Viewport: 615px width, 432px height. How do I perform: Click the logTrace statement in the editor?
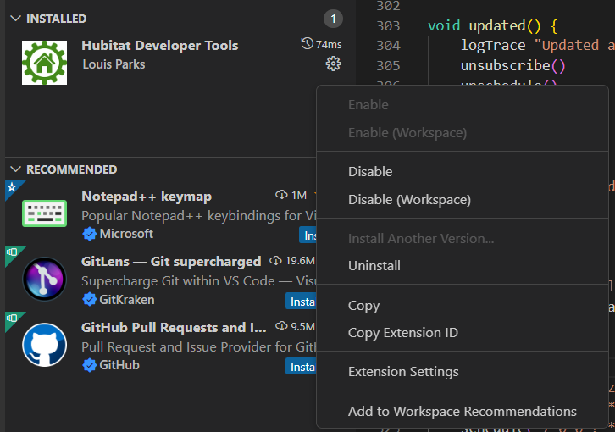point(493,46)
